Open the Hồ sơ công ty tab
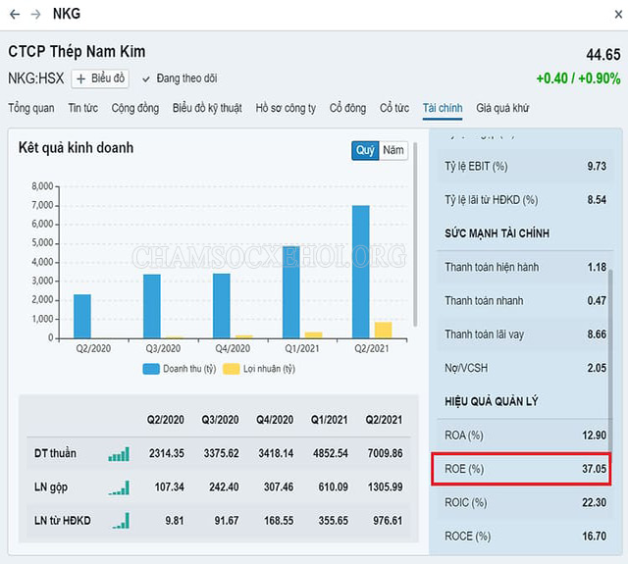 (286, 108)
